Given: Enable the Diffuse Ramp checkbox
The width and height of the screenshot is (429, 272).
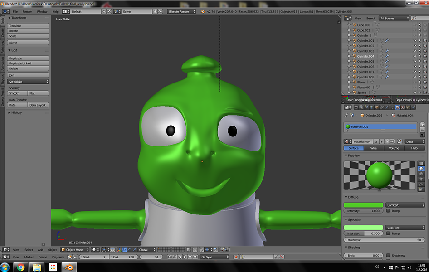Looking at the screenshot, I should (x=388, y=211).
